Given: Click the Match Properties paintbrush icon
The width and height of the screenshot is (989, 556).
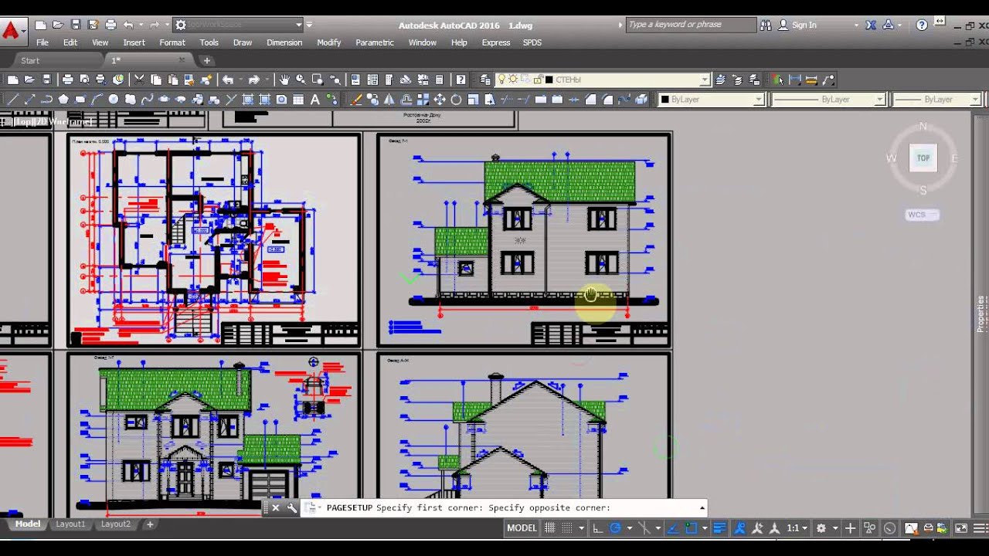Looking at the screenshot, I should (206, 80).
